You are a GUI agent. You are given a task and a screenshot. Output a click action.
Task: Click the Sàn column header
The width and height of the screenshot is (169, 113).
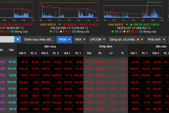click(x=11, y=50)
